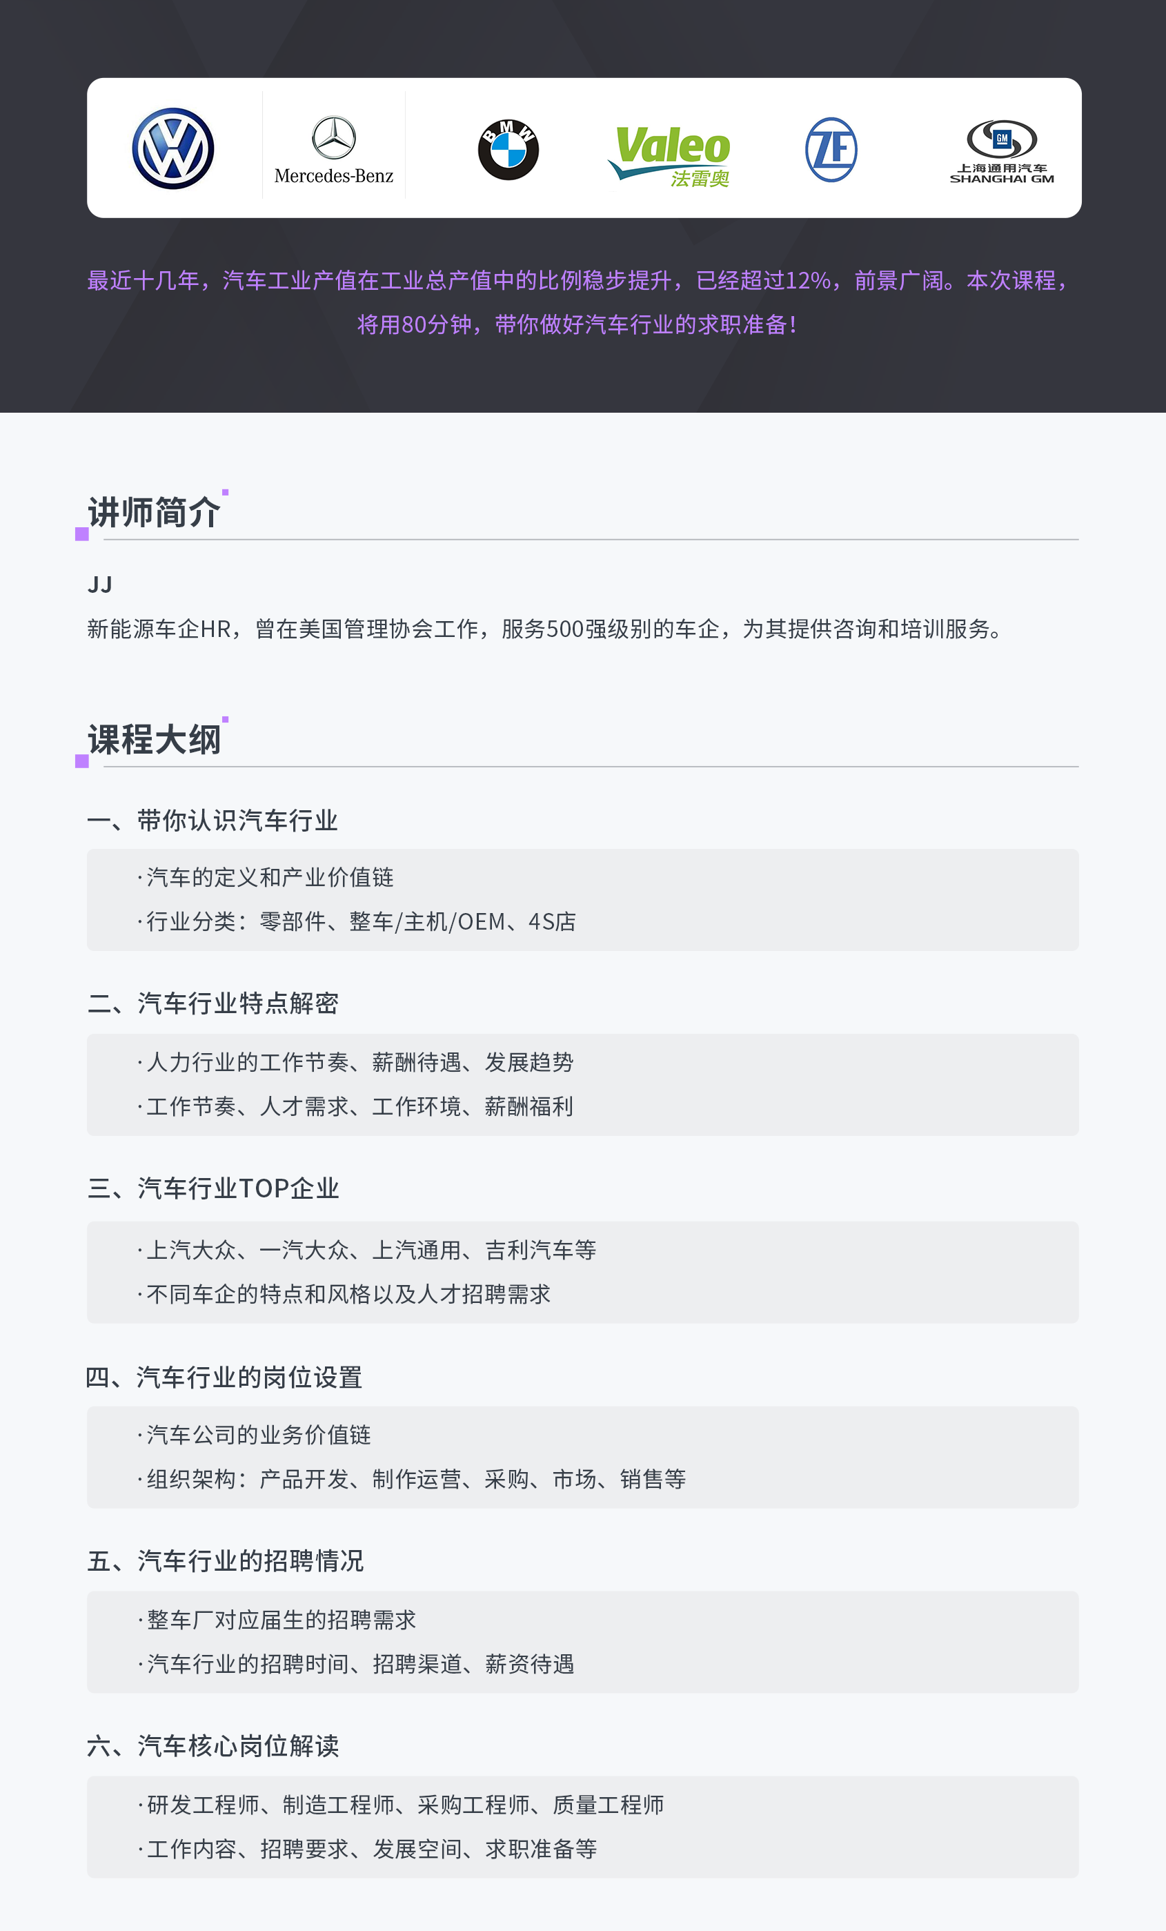1166x1931 pixels.
Task: Select the 讲师简介 section heading
Action: pyautogui.click(x=155, y=513)
